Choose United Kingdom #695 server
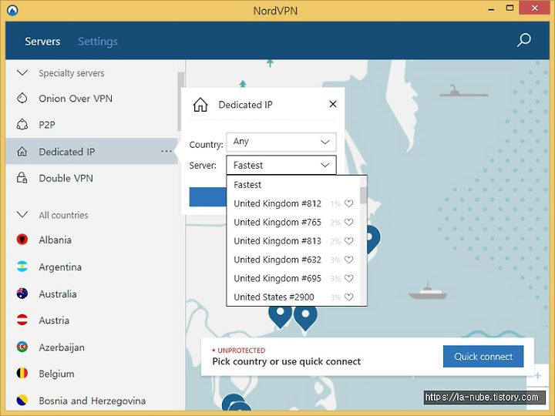Screen dimensions: 555x416 click(x=293, y=278)
